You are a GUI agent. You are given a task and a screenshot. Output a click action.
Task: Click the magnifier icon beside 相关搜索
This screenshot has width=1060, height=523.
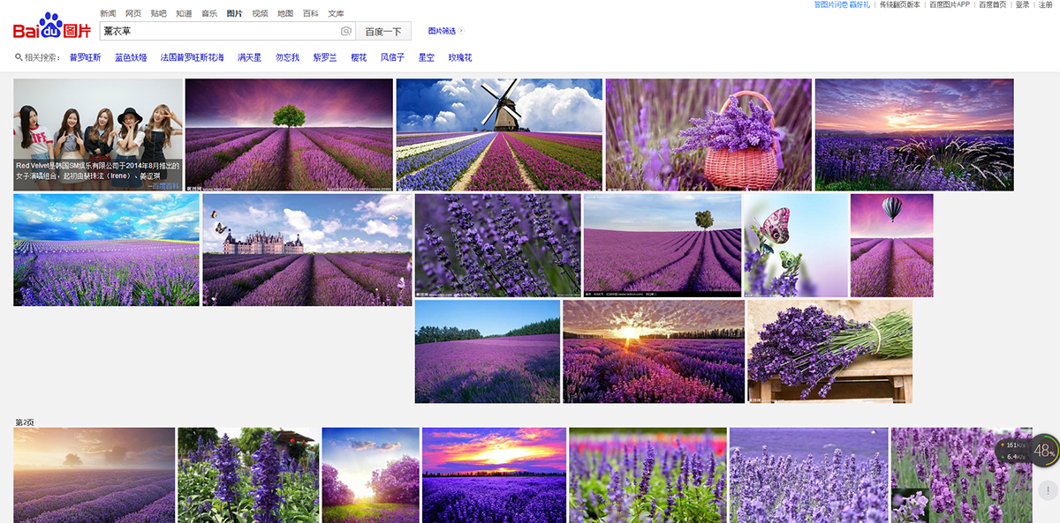[19, 57]
